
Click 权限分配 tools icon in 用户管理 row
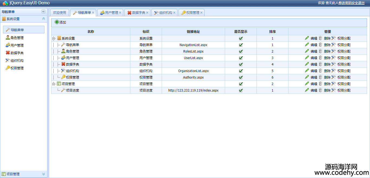pos(334,58)
